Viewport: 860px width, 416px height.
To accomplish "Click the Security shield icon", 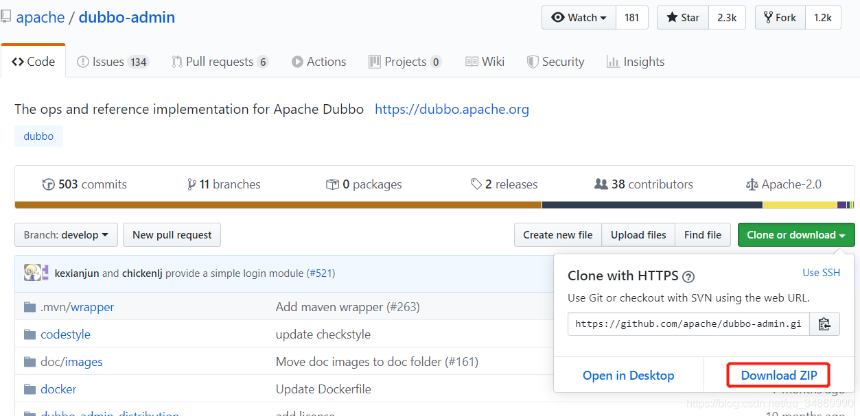I will point(533,62).
